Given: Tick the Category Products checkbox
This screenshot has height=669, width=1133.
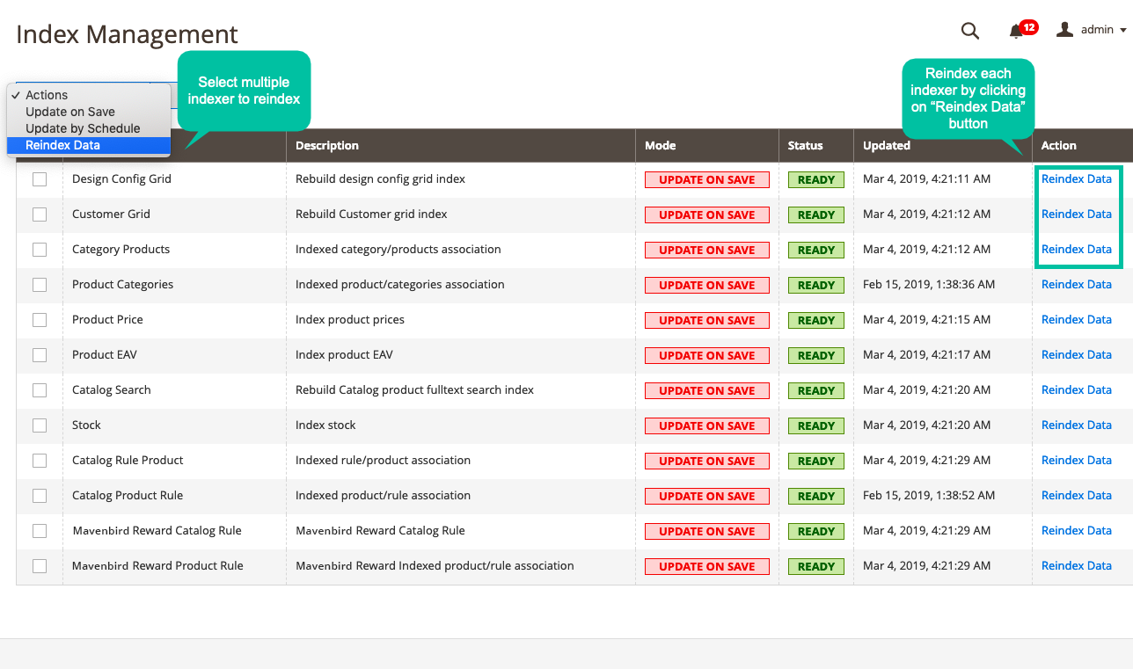Looking at the screenshot, I should [x=40, y=250].
